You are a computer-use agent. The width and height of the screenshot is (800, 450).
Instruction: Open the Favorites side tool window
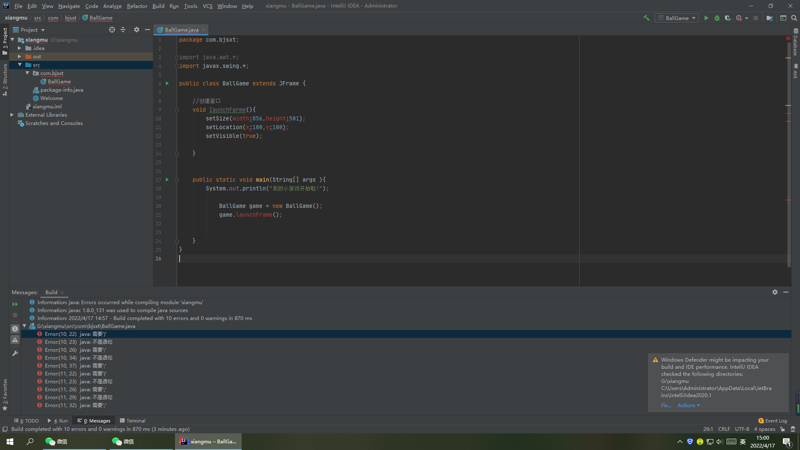[5, 395]
